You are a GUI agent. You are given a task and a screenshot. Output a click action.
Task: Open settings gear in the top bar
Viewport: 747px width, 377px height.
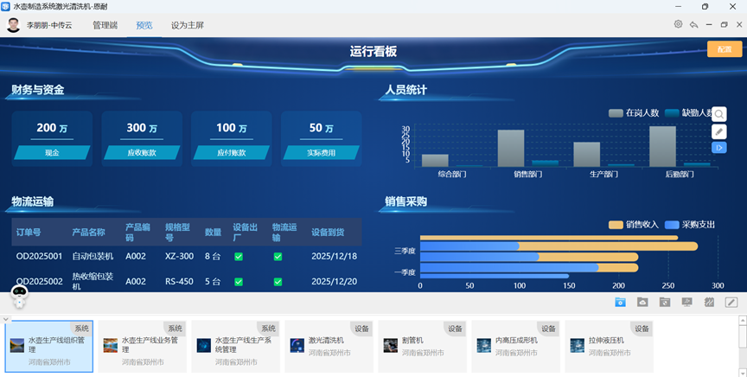679,24
